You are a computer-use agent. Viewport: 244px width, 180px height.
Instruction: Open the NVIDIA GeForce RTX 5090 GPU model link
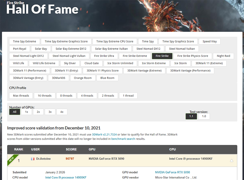point(173,172)
